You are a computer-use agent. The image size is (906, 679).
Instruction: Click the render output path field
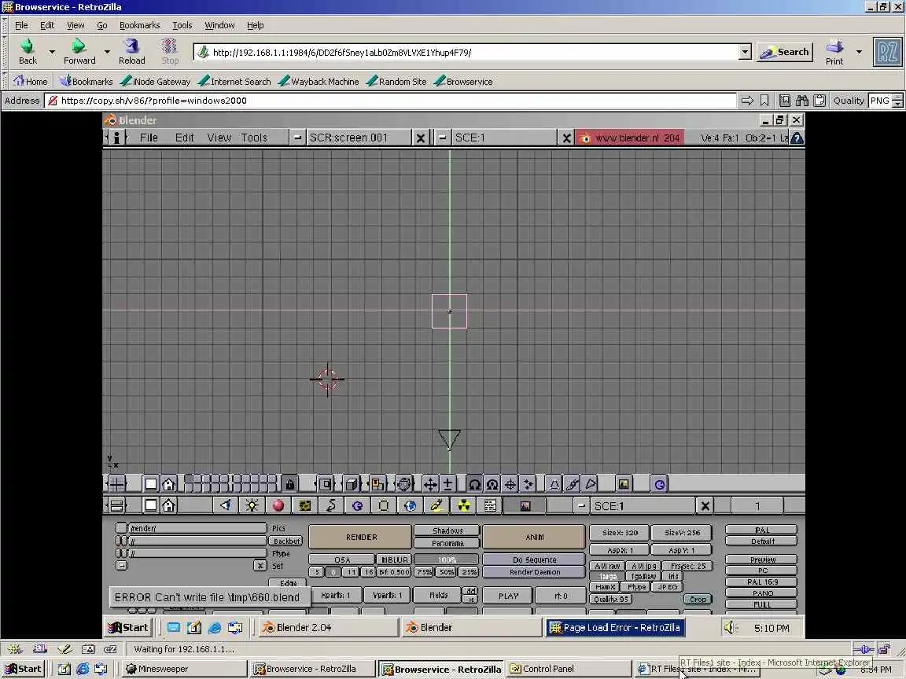(x=197, y=528)
